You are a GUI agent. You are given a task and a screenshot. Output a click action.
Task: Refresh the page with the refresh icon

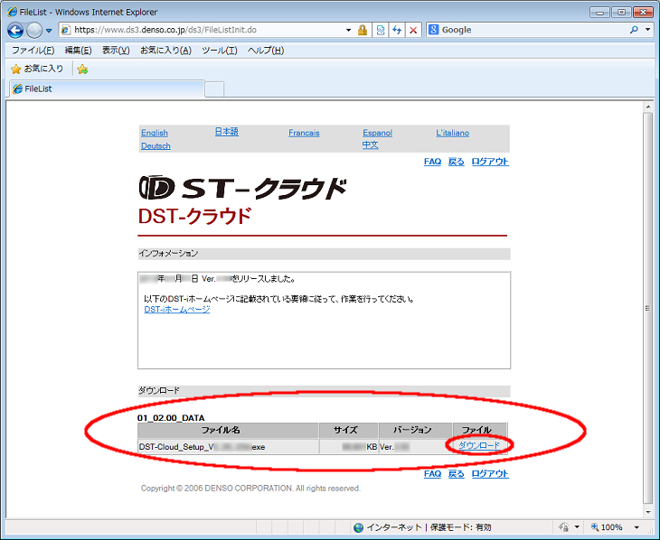[397, 30]
